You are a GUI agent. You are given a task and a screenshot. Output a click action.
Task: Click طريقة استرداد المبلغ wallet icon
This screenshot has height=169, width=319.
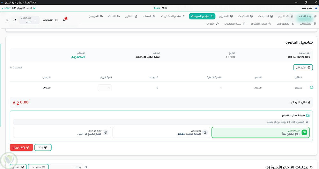(308, 116)
